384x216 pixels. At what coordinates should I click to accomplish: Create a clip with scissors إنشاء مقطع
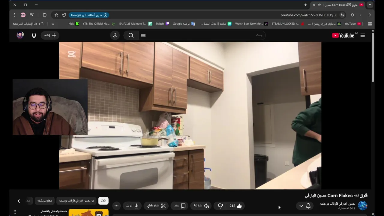coord(156,206)
